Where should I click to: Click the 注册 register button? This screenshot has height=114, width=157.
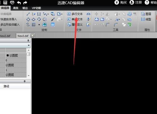[136, 2]
